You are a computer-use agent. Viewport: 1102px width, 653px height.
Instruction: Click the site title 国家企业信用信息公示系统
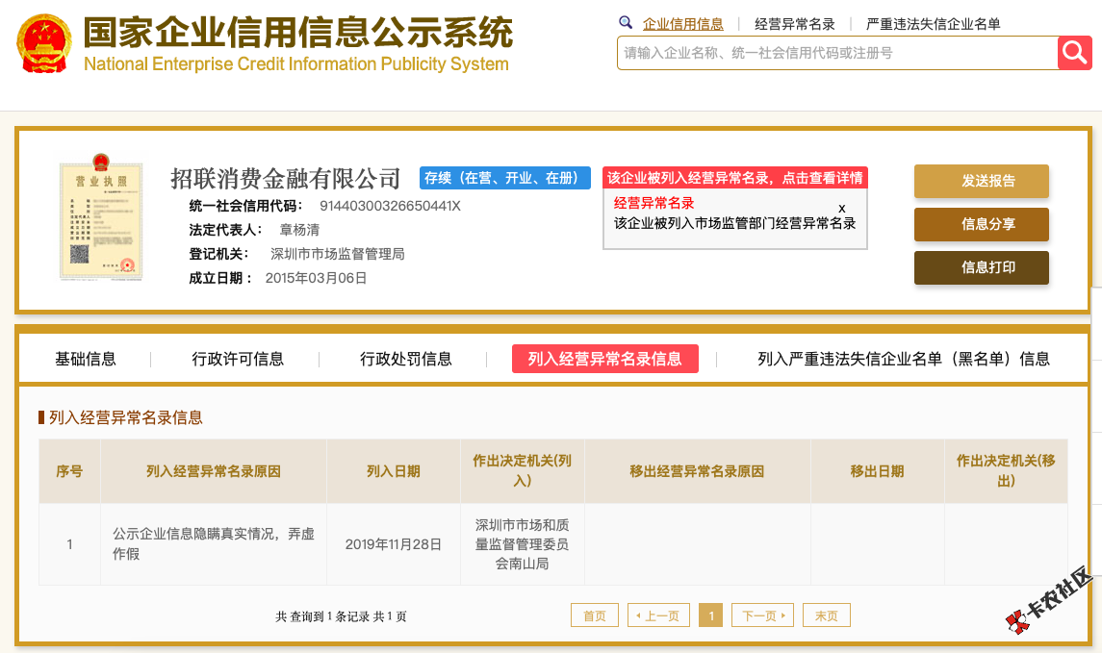click(298, 32)
